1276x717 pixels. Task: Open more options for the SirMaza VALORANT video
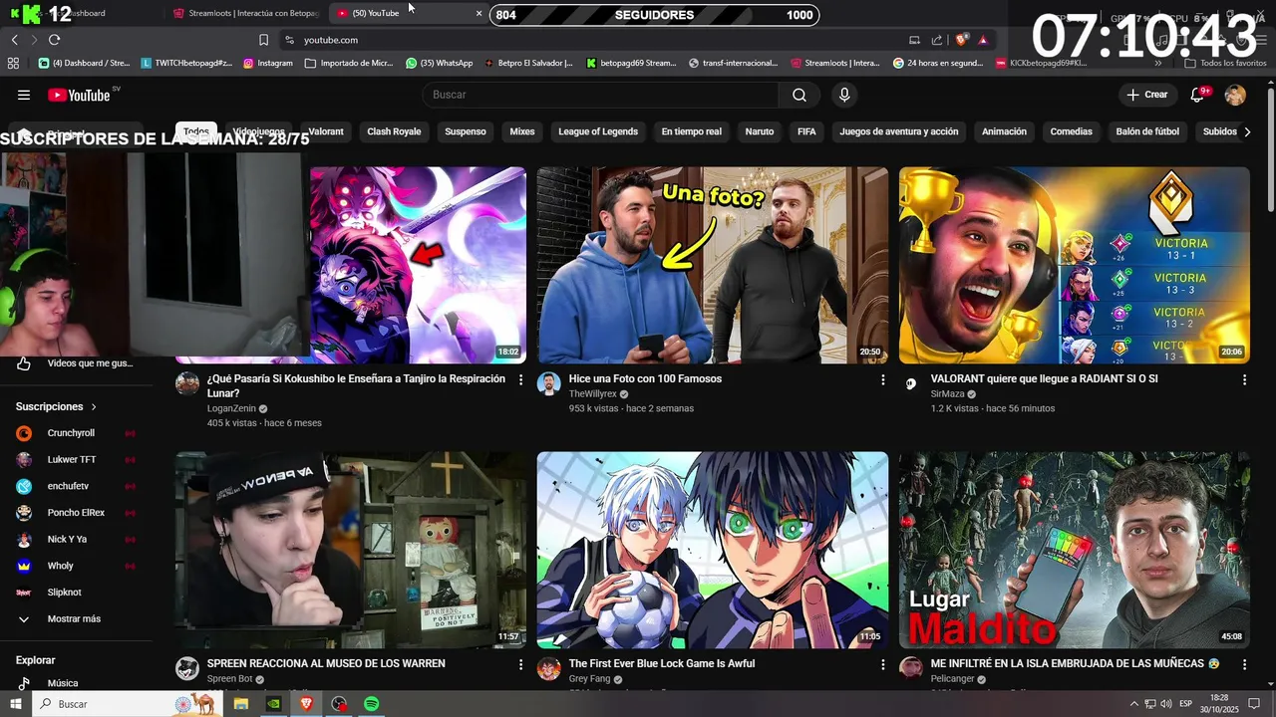pyautogui.click(x=1244, y=379)
